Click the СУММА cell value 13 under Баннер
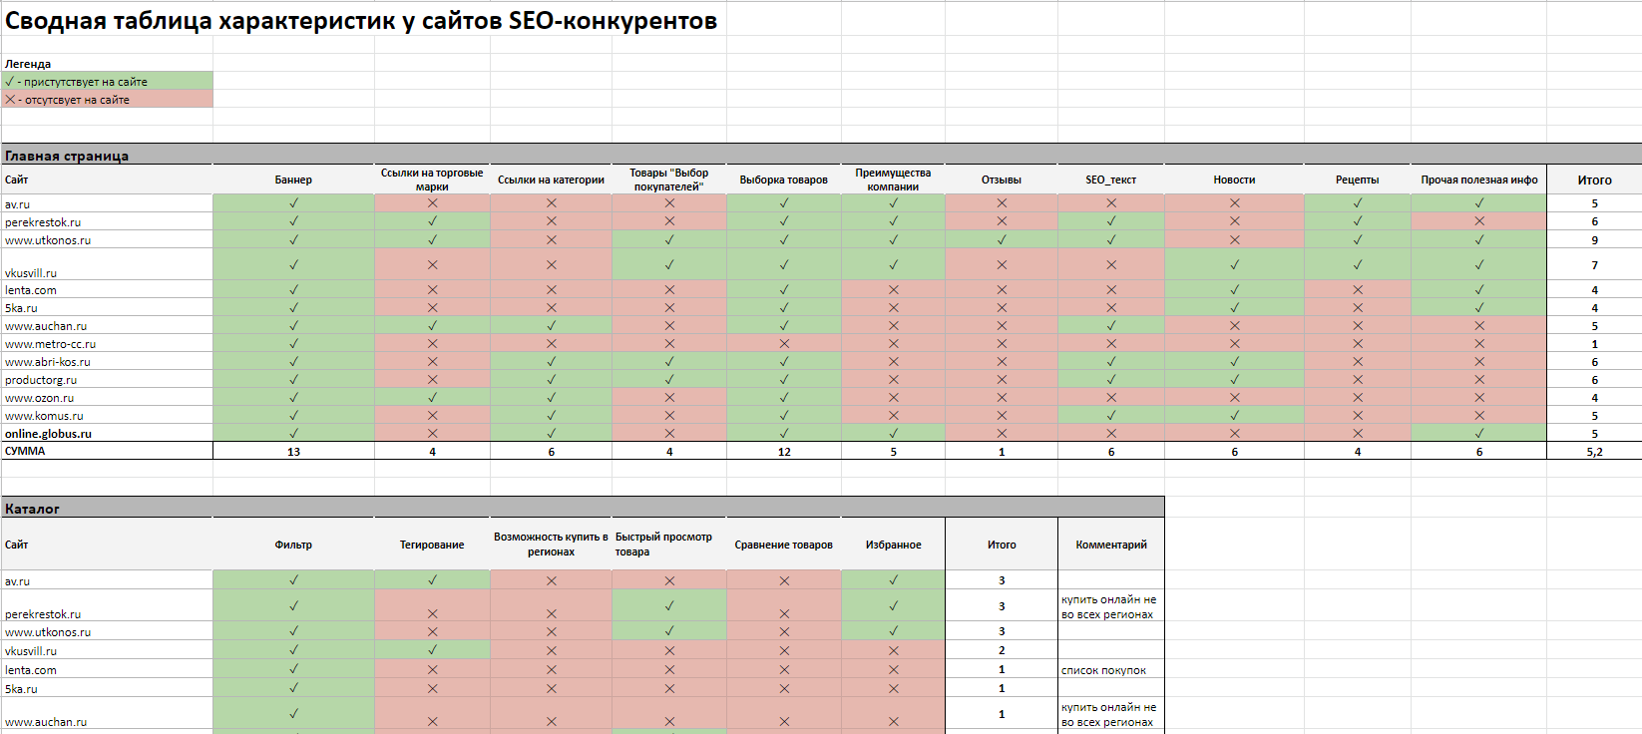This screenshot has height=734, width=1642. 293,452
